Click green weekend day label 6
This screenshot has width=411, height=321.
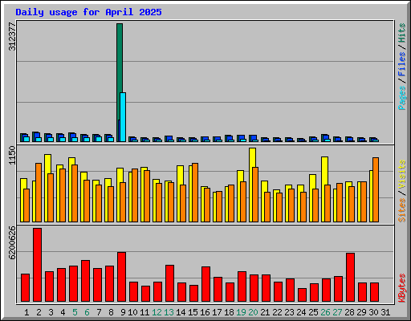(x=87, y=312)
